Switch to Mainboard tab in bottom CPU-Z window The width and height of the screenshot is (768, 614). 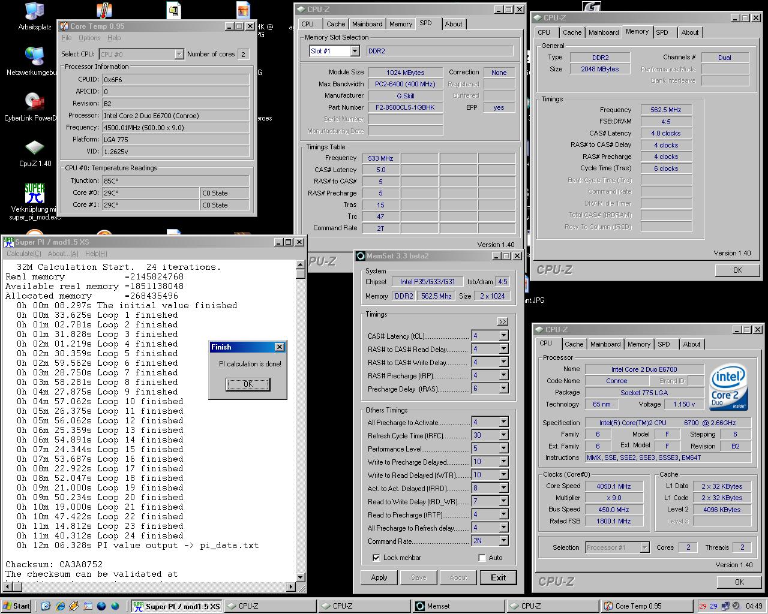pos(605,344)
